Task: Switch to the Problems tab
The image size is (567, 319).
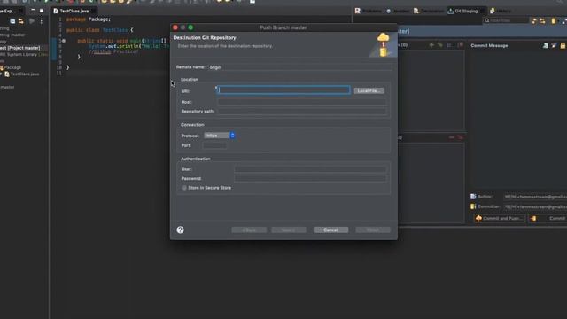Action: [369, 12]
